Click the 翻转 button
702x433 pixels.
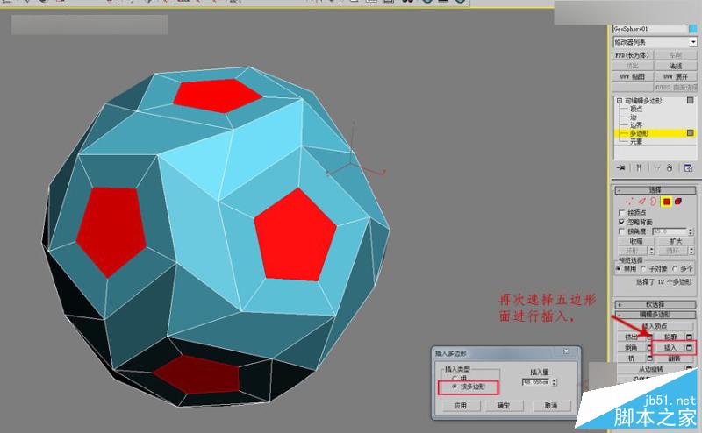point(674,358)
